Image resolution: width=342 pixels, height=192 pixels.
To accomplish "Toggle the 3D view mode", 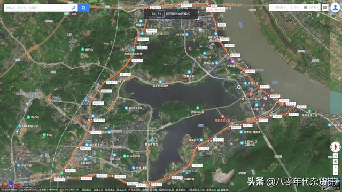I will tap(336, 156).
